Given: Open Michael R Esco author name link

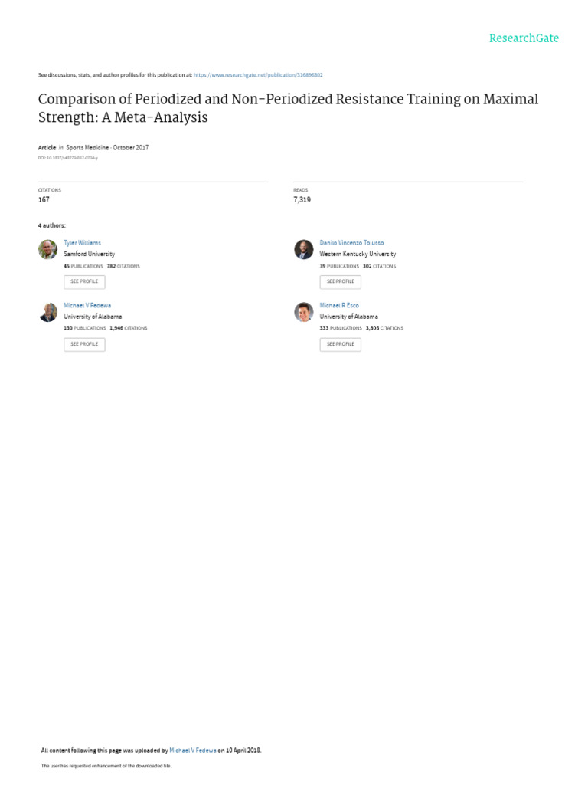Looking at the screenshot, I should coord(339,305).
